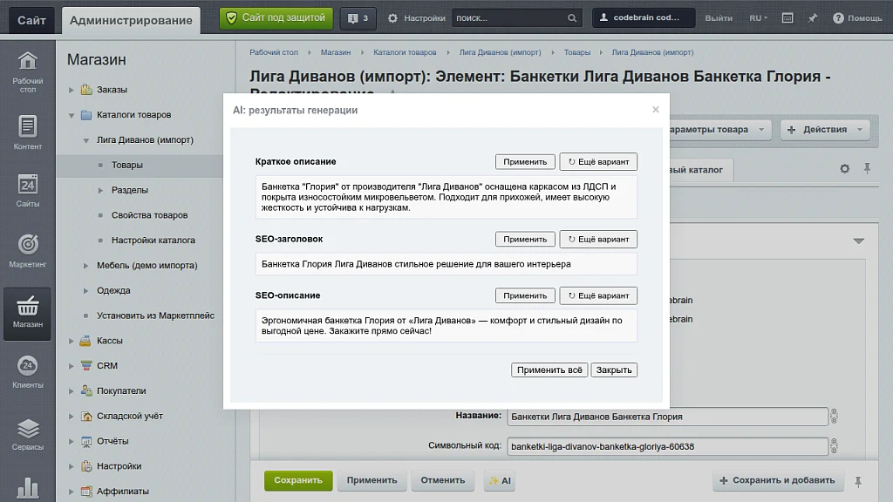
Task: Click the AI button in bottom toolbar
Action: click(500, 480)
